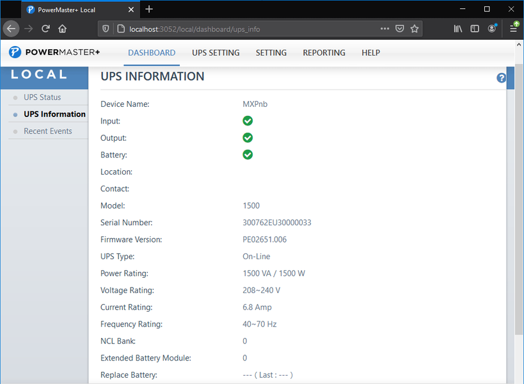The width and height of the screenshot is (524, 384).
Task: Click the address bar URL field
Action: (x=243, y=29)
